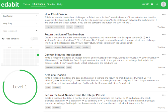Open the notifications bell
This screenshot has height=112, width=168.
point(152,4)
